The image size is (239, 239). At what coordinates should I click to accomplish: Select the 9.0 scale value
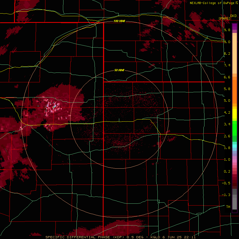coord(227,42)
